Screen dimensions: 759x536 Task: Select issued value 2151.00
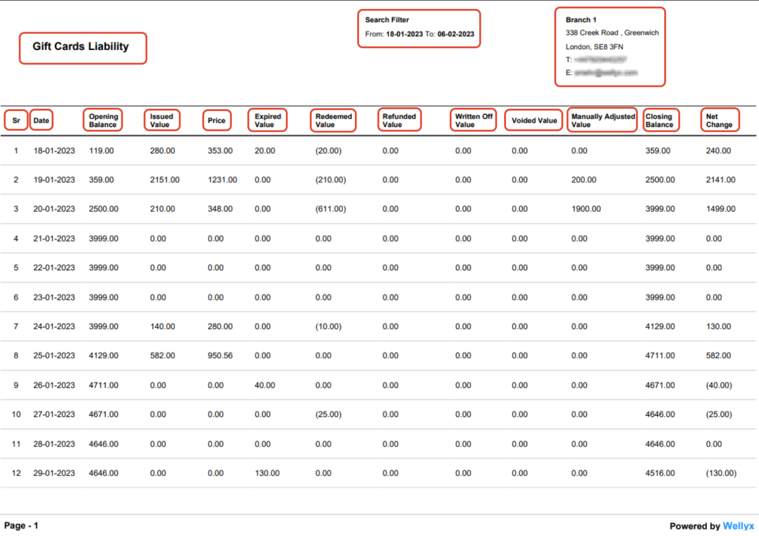coord(165,180)
